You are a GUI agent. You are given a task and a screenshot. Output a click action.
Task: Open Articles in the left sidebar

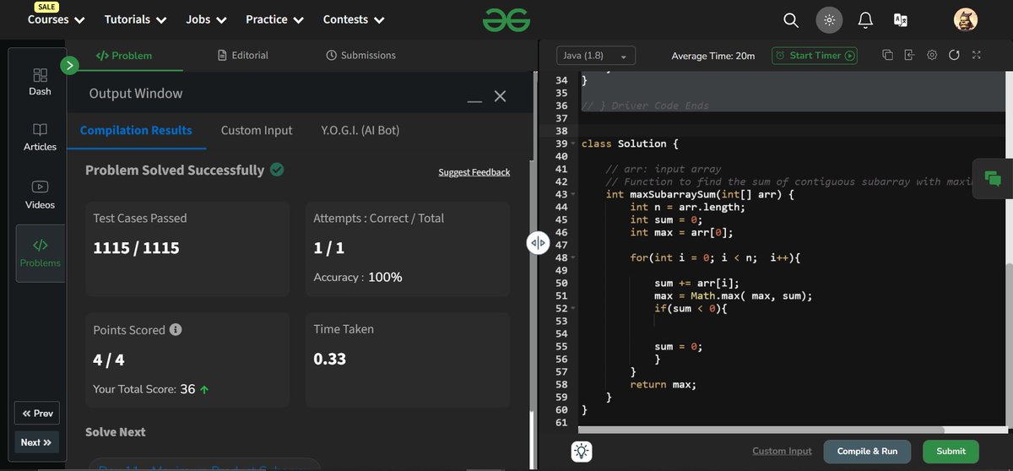40,137
